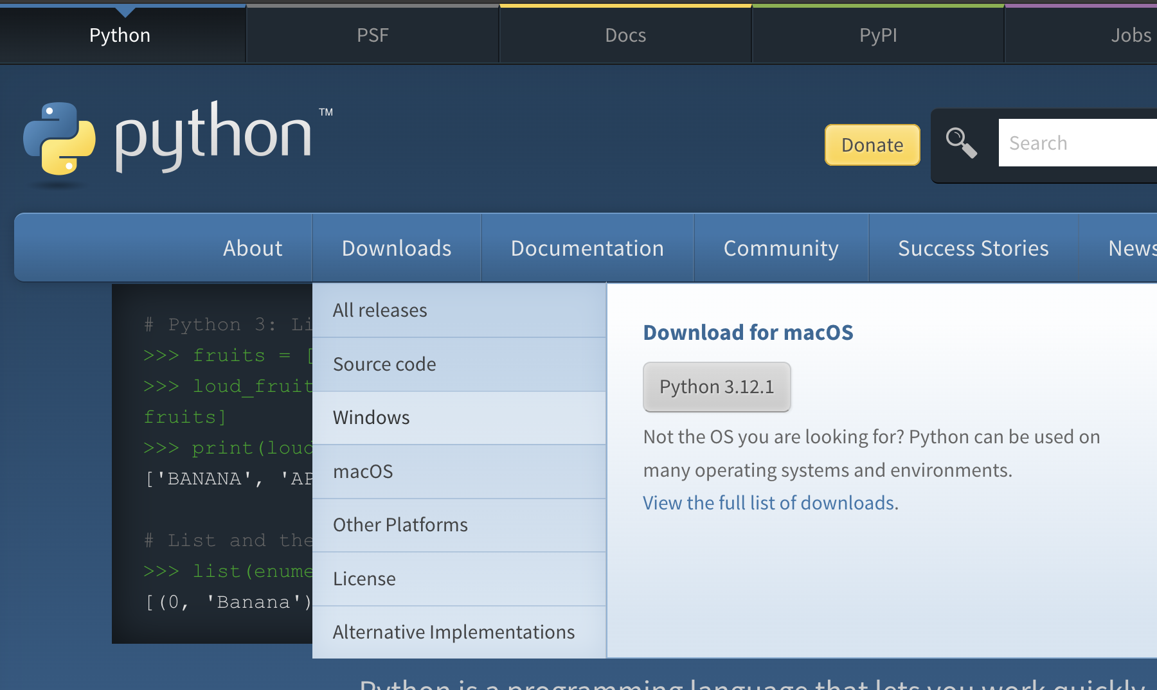The height and width of the screenshot is (690, 1157).
Task: Select macOS in Downloads menu
Action: [x=459, y=472]
